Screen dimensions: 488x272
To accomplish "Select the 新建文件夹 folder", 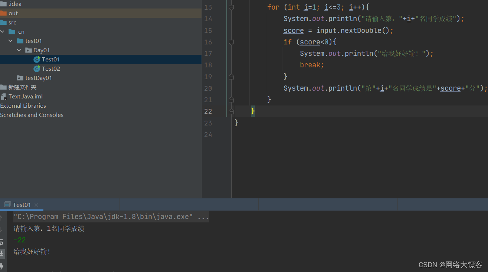I will pyautogui.click(x=18, y=87).
